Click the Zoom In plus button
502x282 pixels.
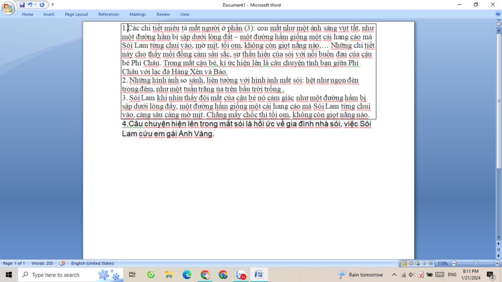pos(497,263)
